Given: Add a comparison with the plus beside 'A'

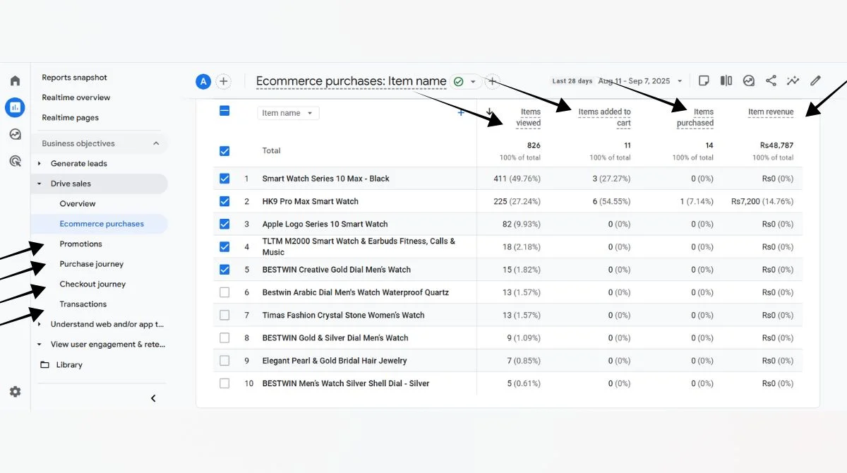Looking at the screenshot, I should click(x=223, y=81).
